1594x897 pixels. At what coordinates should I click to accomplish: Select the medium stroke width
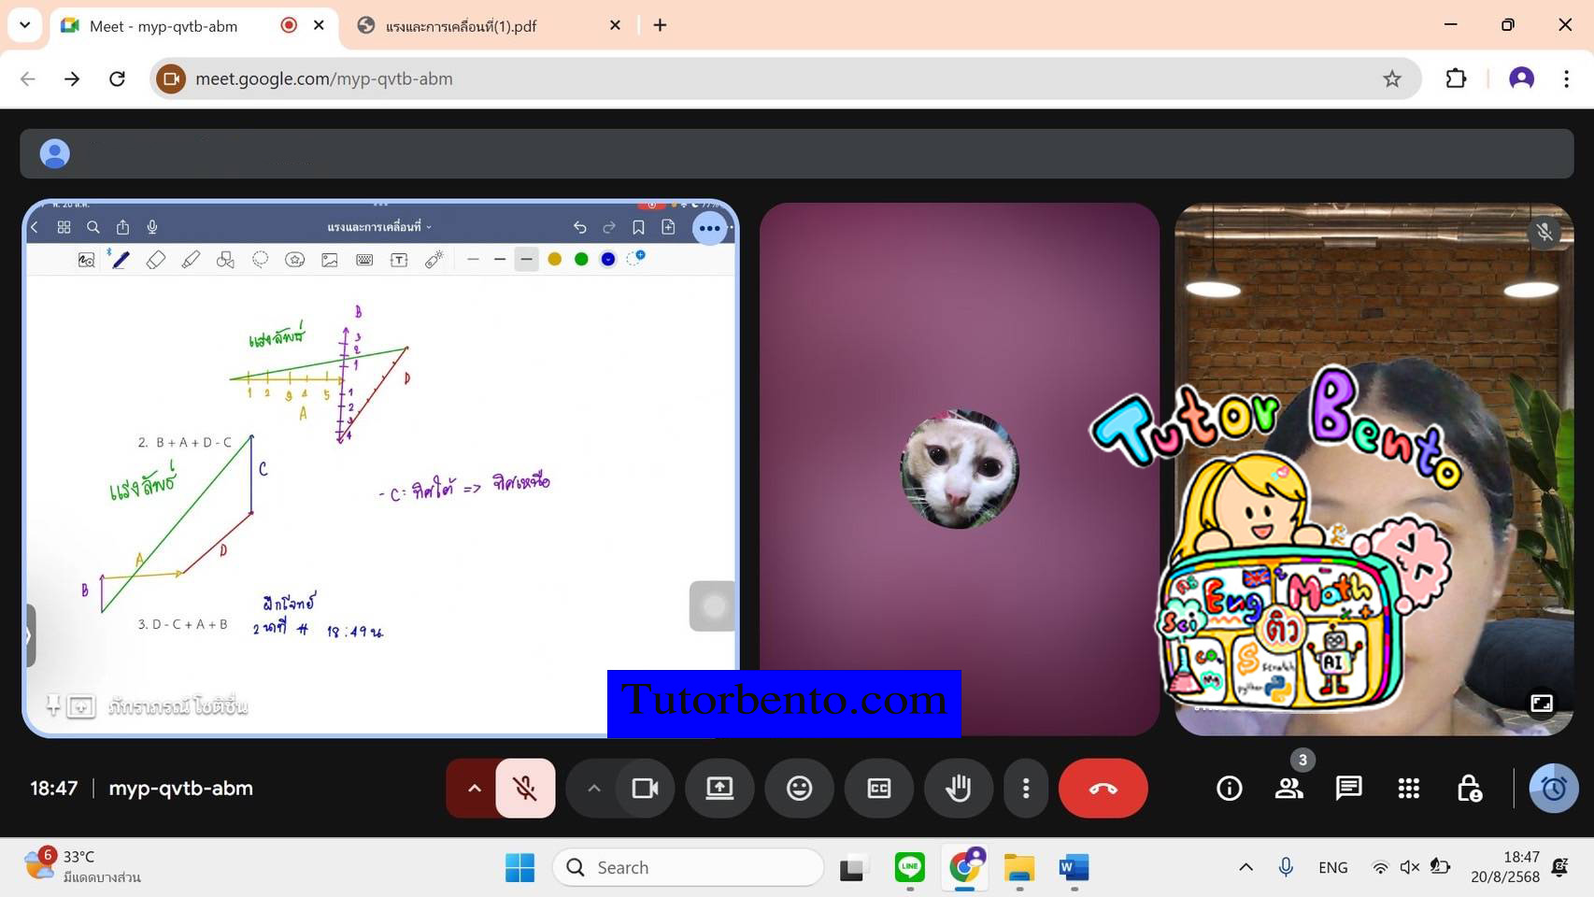point(500,259)
